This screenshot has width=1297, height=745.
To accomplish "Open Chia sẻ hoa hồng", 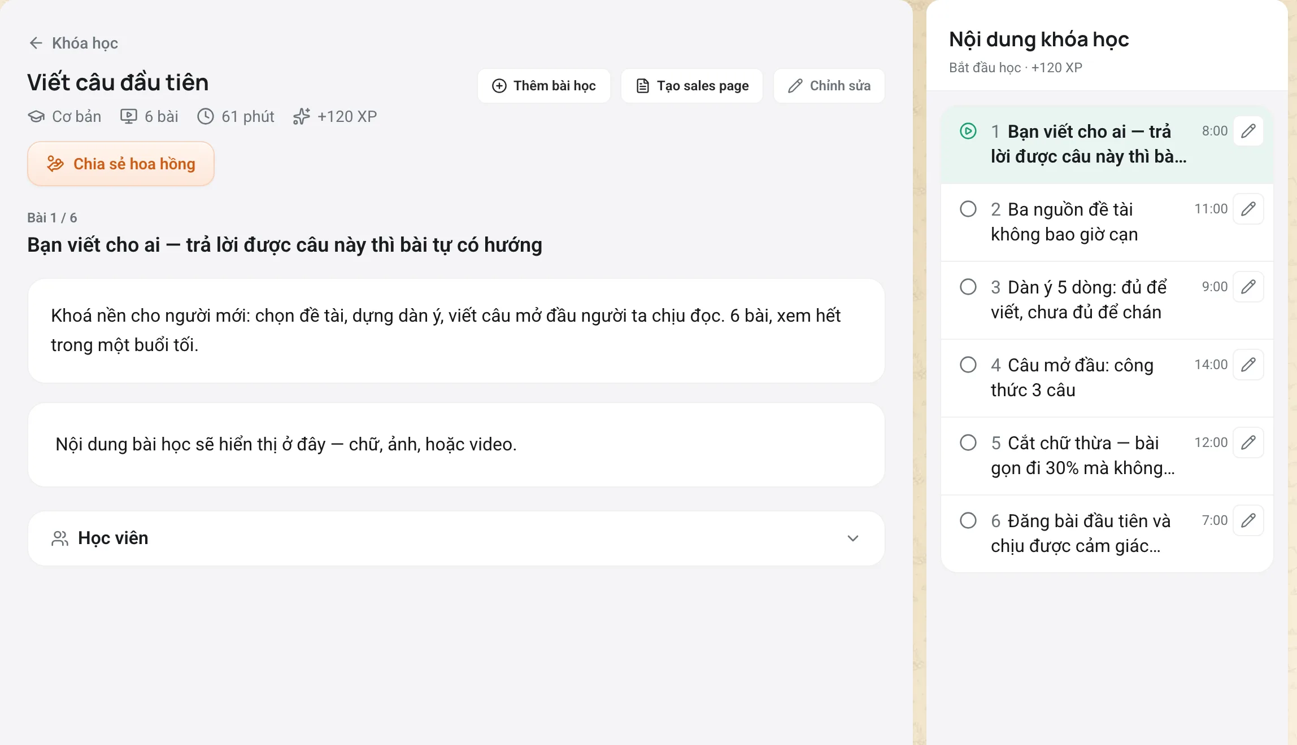I will click(x=121, y=164).
